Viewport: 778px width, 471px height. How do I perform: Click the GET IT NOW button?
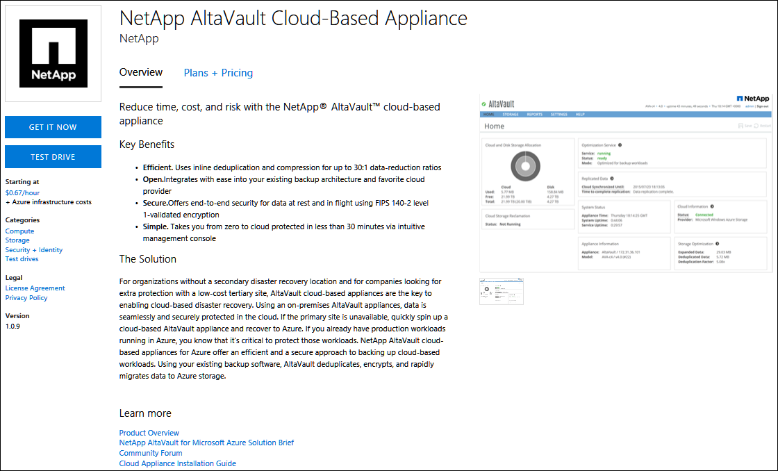pos(53,127)
